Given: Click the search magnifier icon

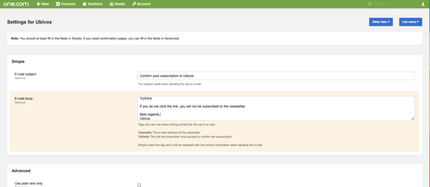Looking at the screenshot, I should coord(370,4).
